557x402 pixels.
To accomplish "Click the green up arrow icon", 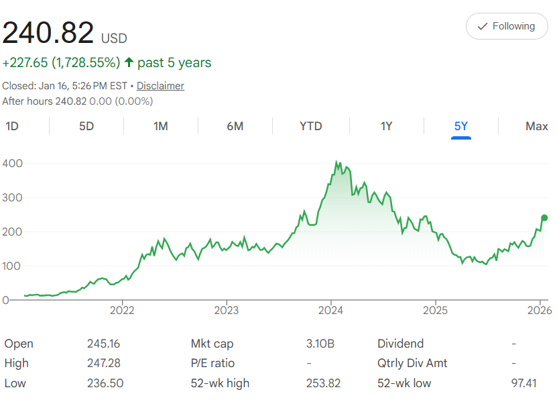I will coord(129,63).
